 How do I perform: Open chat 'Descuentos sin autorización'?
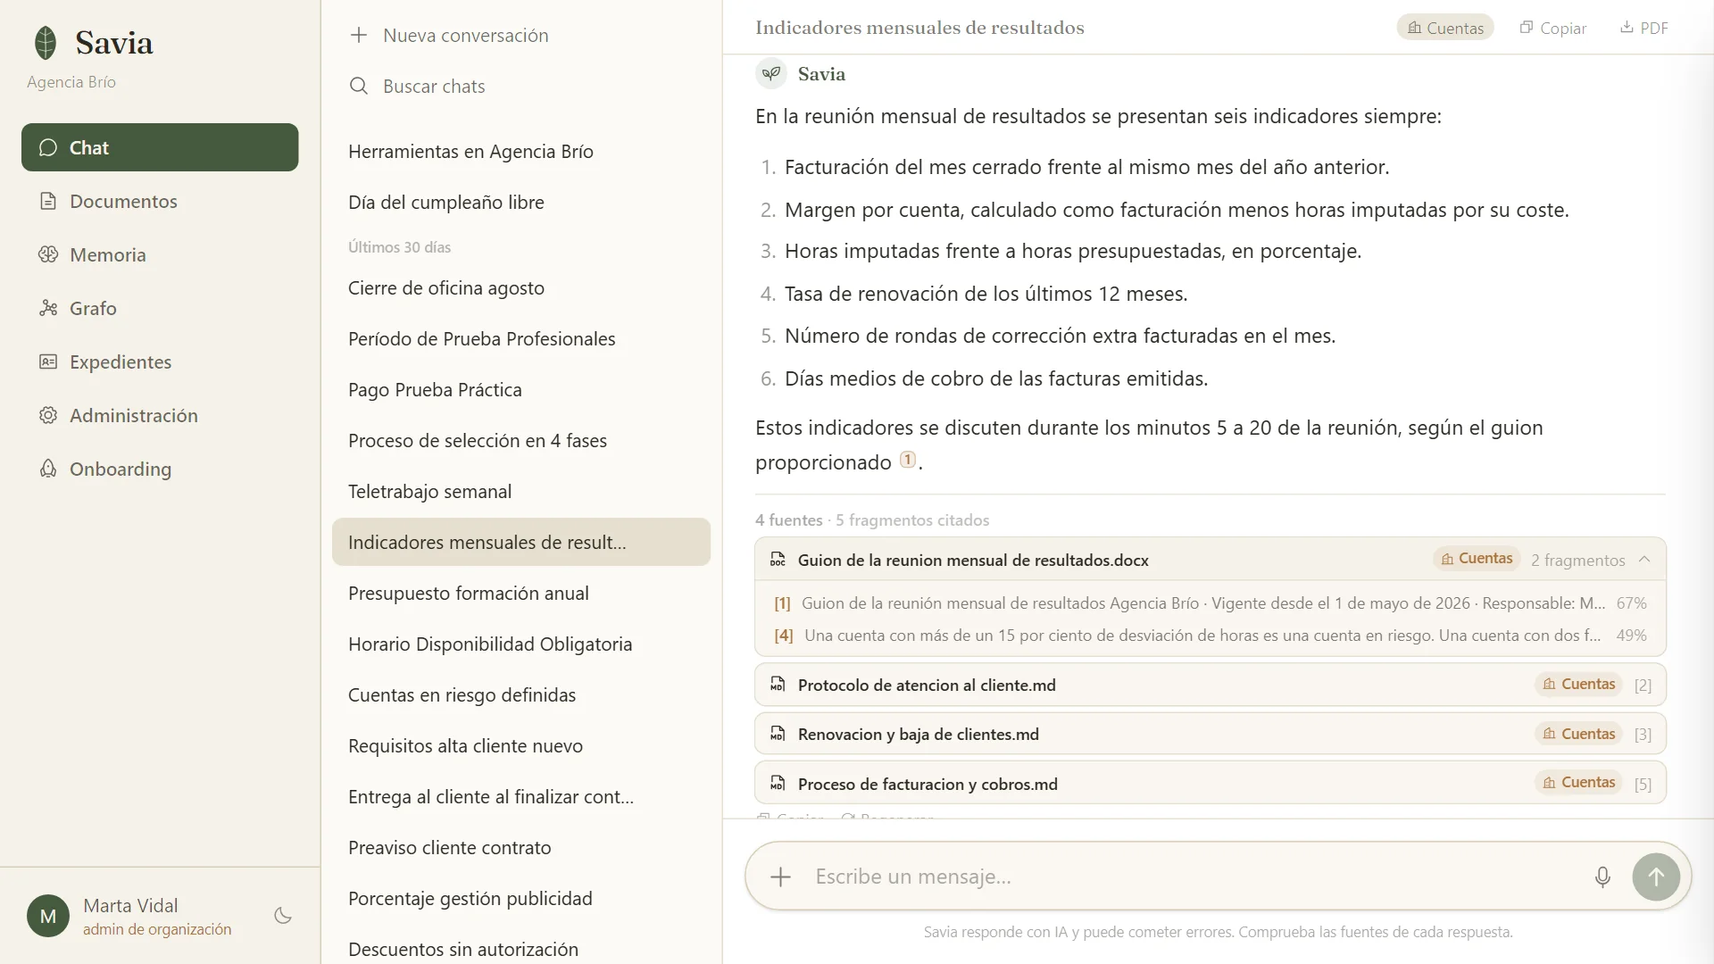pos(521,949)
